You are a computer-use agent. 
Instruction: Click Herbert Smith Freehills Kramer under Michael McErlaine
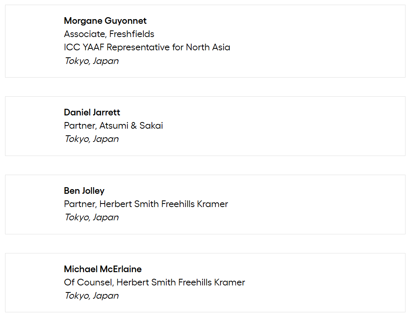pyautogui.click(x=181, y=282)
